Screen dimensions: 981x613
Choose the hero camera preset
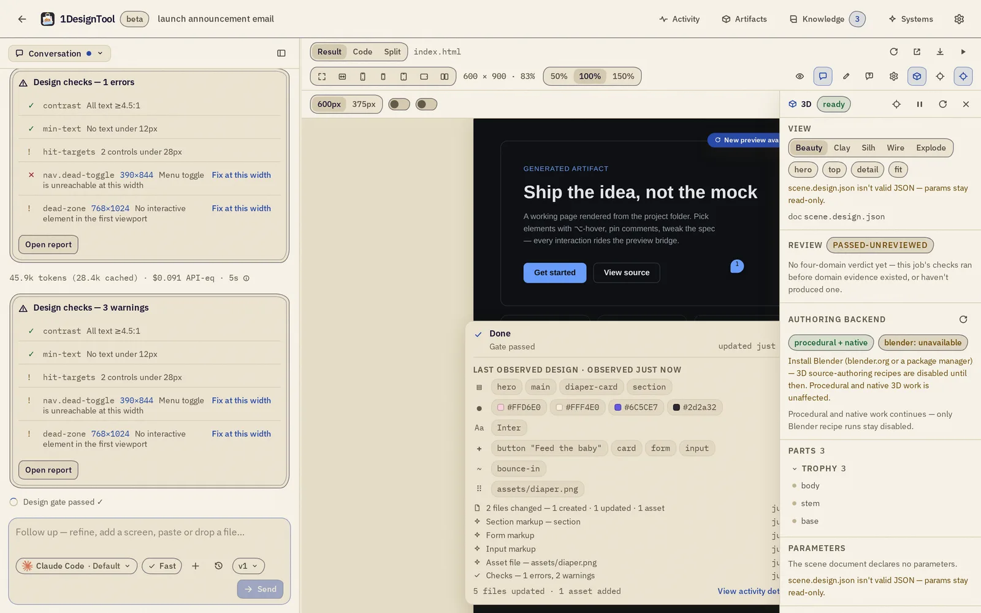pos(803,170)
